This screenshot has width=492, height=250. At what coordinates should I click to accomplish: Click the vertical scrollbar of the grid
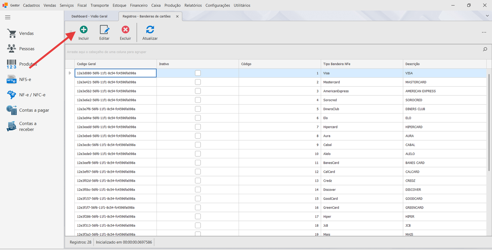pyautogui.click(x=489, y=122)
